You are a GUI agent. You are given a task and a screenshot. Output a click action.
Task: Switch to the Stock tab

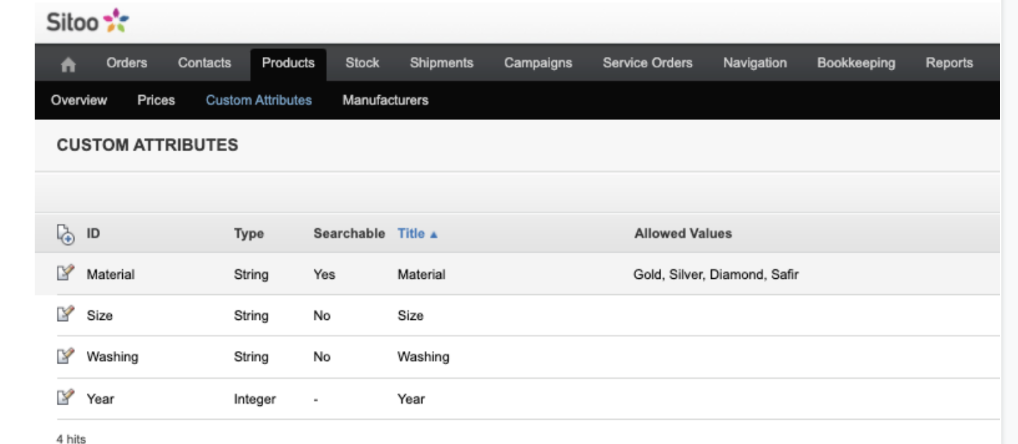tap(362, 63)
